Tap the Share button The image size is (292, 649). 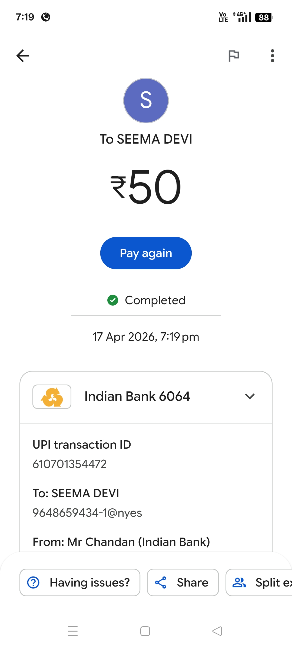coord(183,582)
